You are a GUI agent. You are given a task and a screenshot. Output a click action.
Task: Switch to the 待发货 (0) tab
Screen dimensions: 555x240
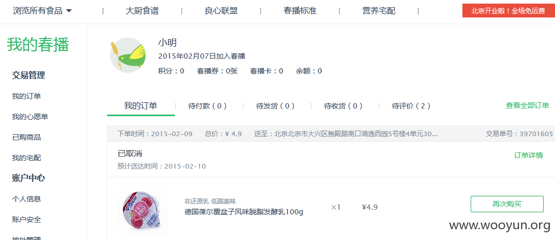(275, 106)
